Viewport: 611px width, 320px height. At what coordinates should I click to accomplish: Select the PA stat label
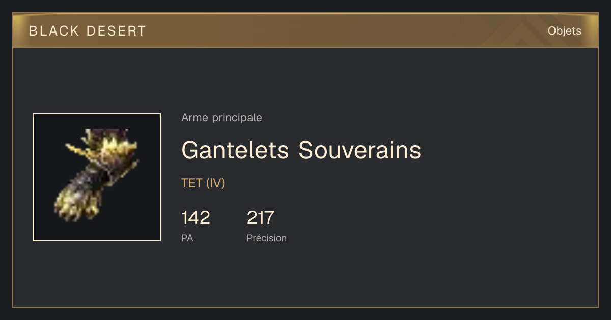click(187, 238)
